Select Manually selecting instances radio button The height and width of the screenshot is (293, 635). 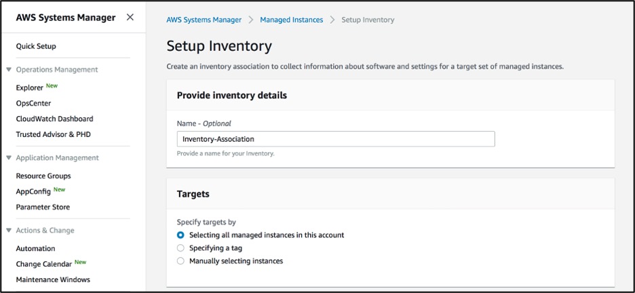tap(180, 261)
